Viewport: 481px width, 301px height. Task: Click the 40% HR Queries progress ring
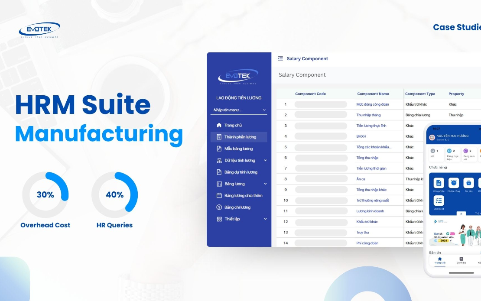tap(114, 194)
